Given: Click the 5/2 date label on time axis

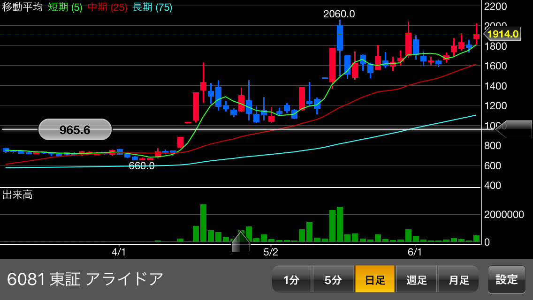Looking at the screenshot, I should (271, 252).
